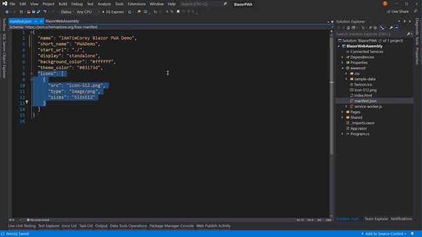
Task: Open the IIS Express run target dropdown arrow
Action: pyautogui.click(x=126, y=12)
